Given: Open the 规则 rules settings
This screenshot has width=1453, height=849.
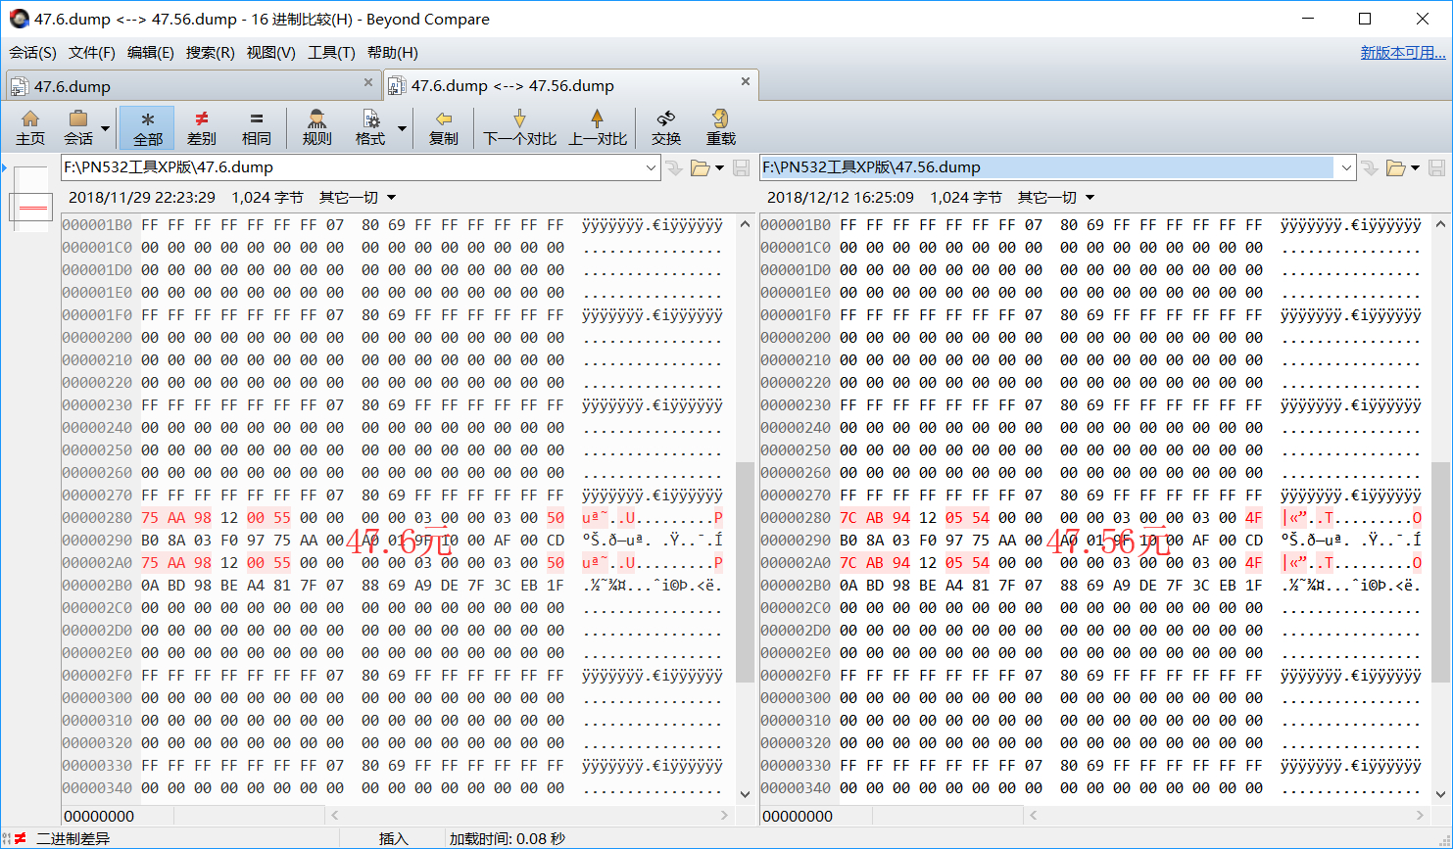Looking at the screenshot, I should (316, 128).
